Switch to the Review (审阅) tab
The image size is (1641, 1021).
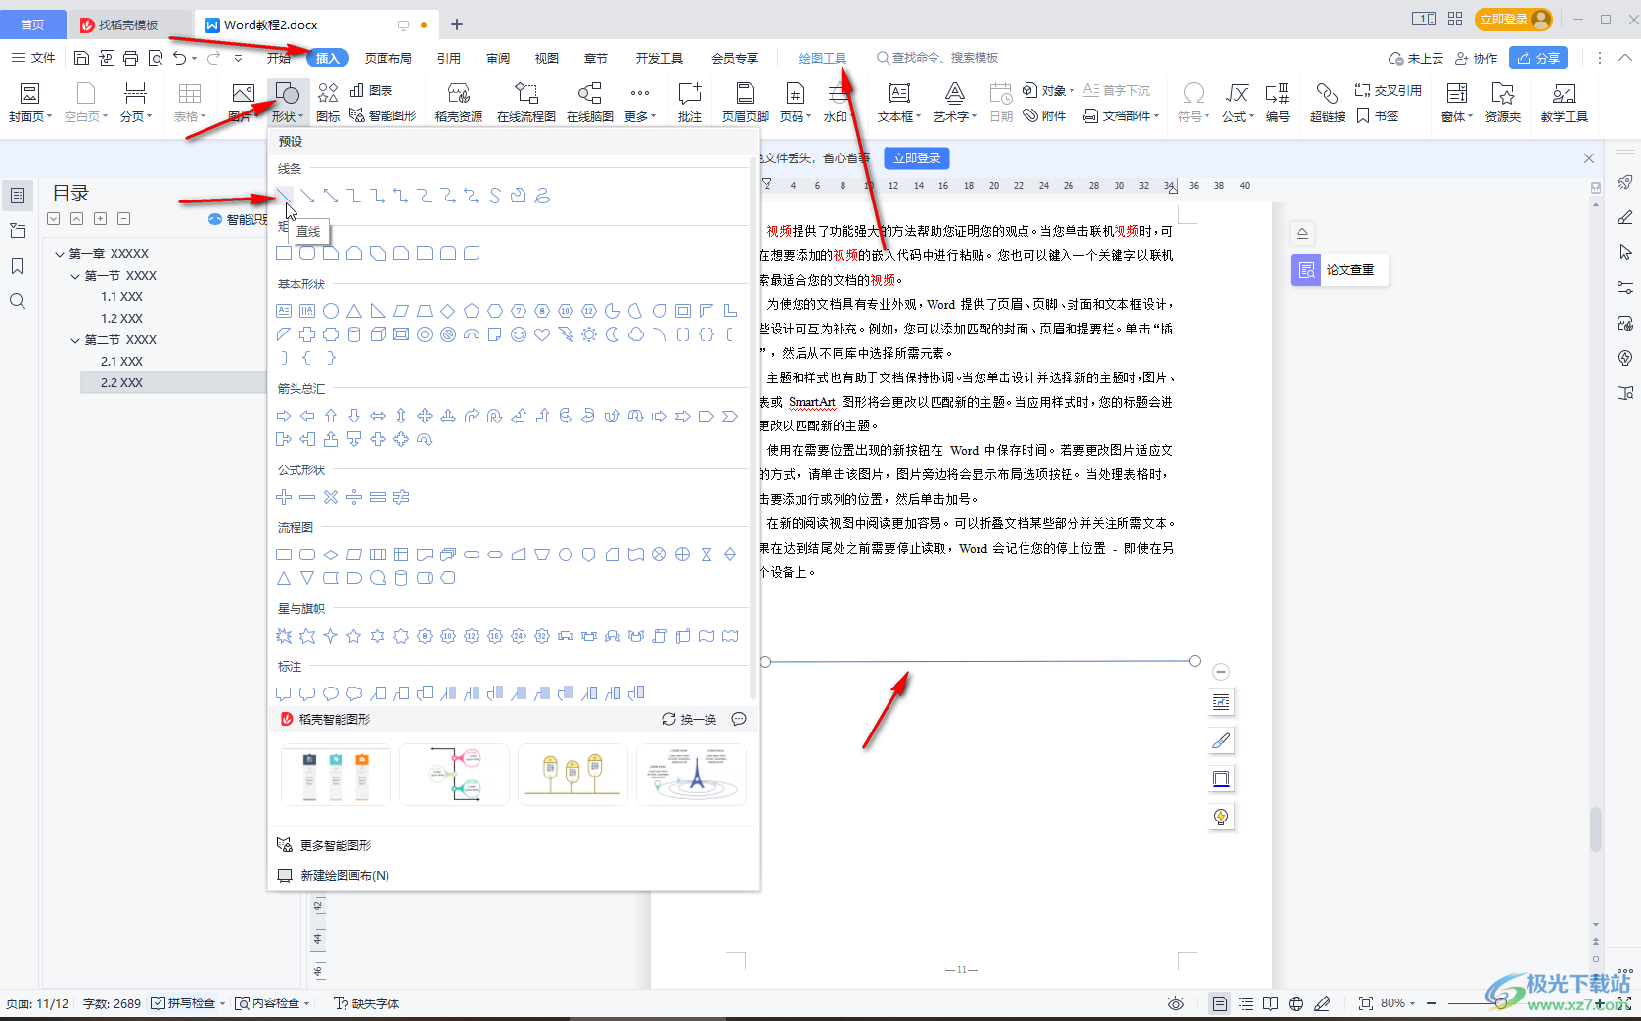[x=498, y=58]
